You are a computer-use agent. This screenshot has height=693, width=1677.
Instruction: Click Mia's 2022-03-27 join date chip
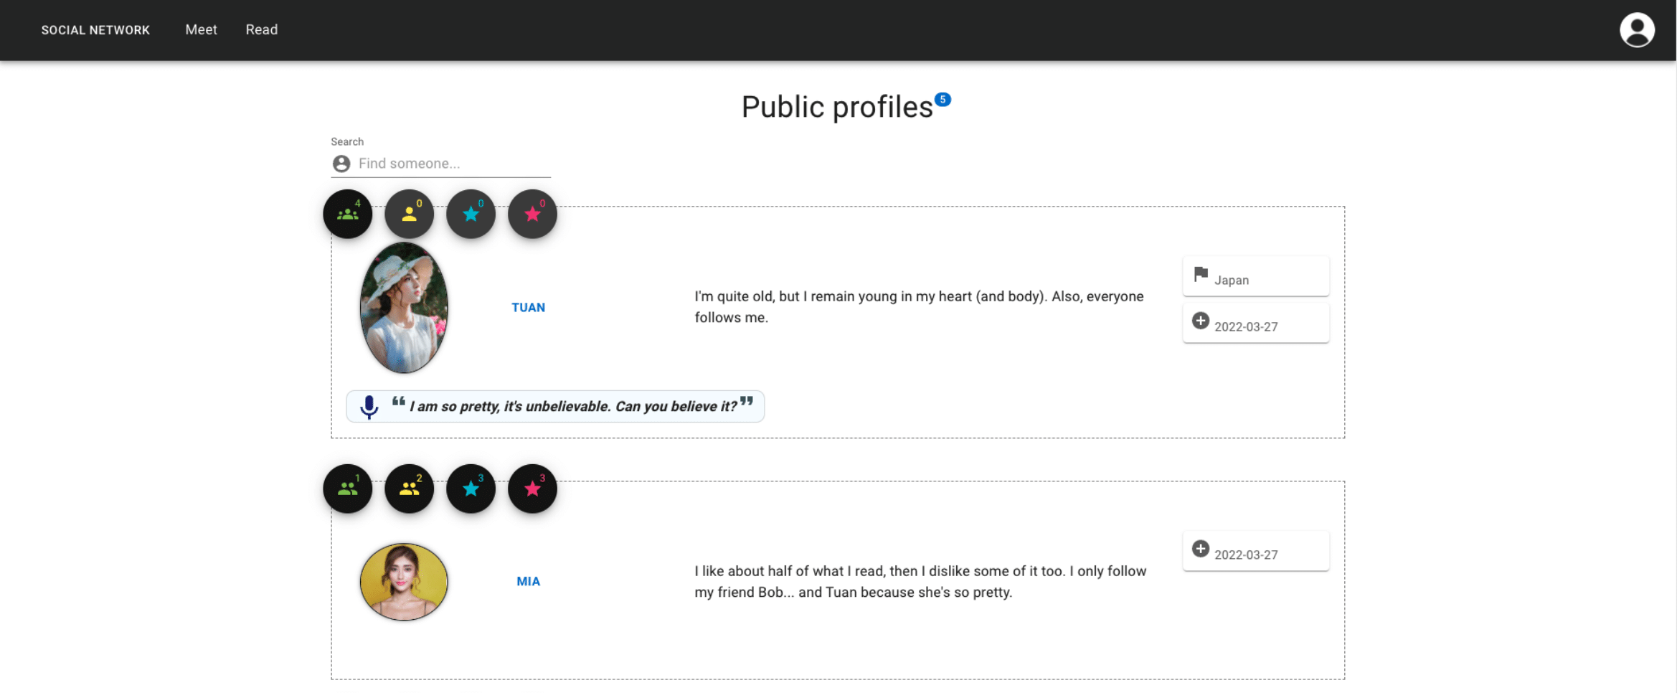1255,552
